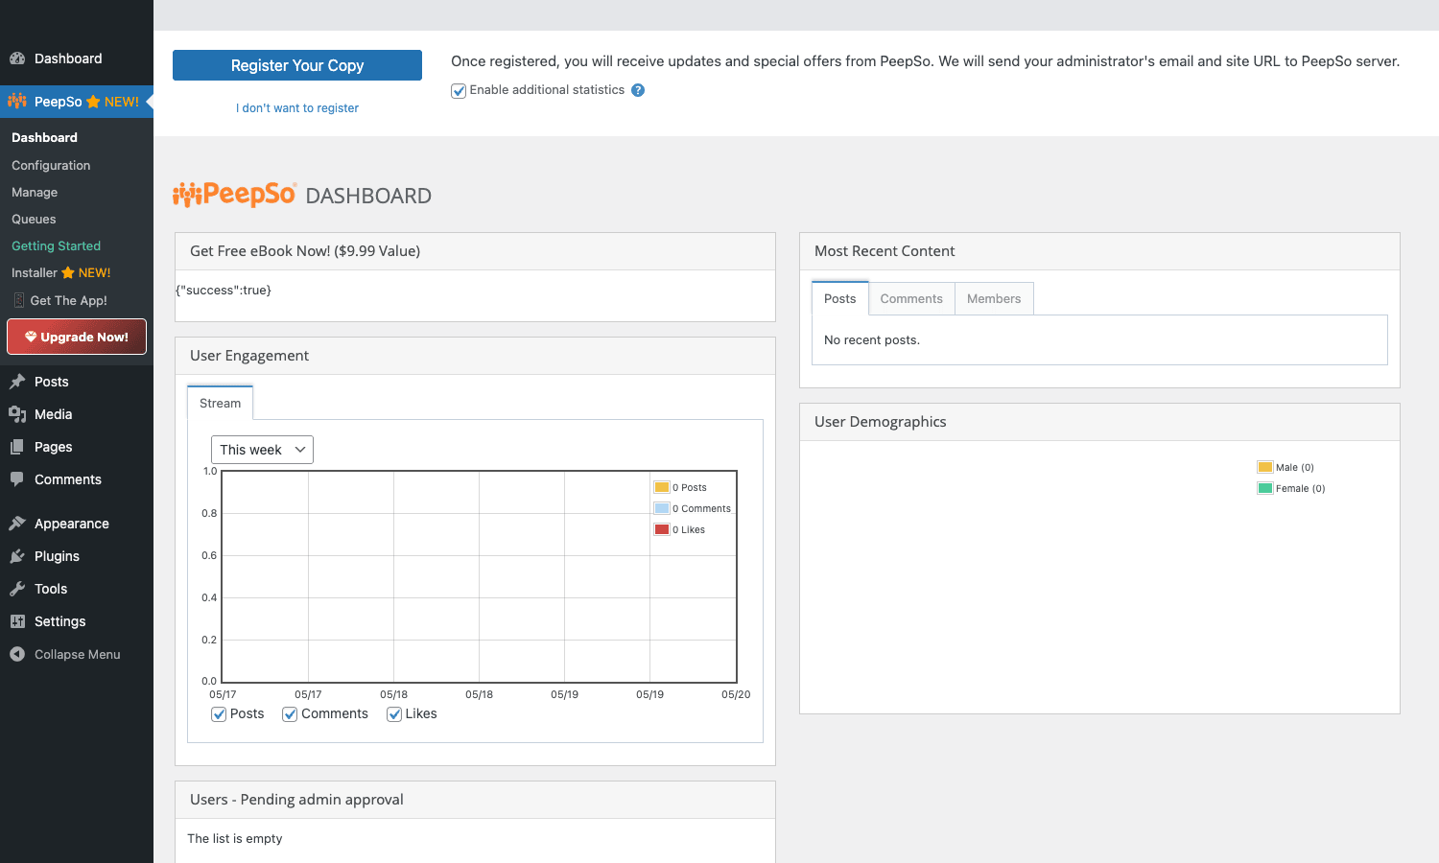Click the "No recent posts." text
Image resolution: width=1439 pixels, height=863 pixels.
pos(872,340)
